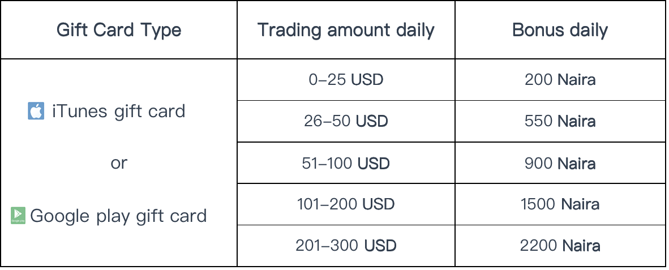Click the 550 Naira bonus cell
The height and width of the screenshot is (270, 669).
[560, 121]
